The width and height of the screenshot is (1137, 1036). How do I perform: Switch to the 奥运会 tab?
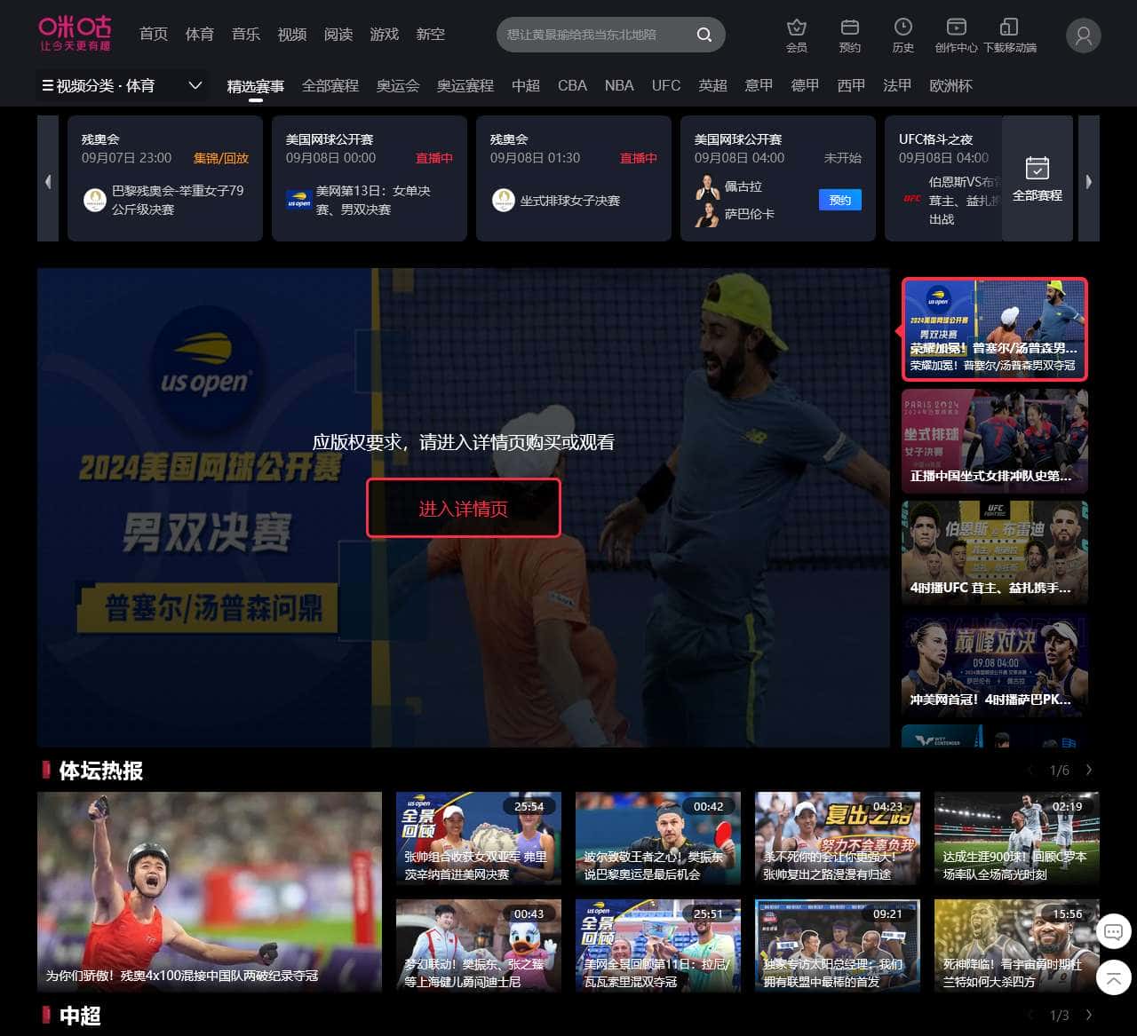coord(398,86)
